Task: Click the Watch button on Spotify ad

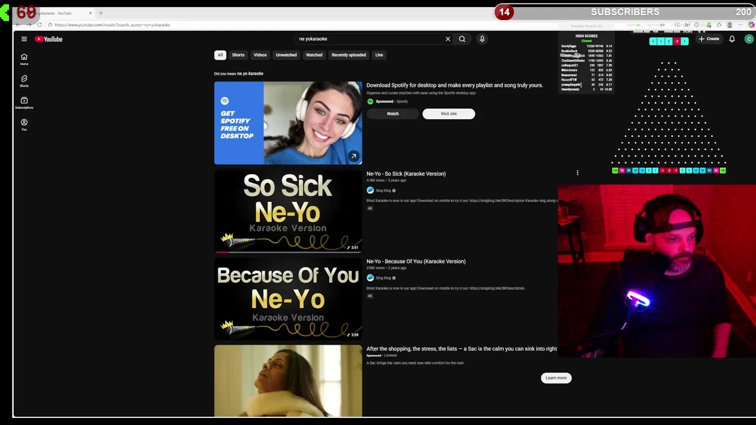Action: [x=393, y=113]
